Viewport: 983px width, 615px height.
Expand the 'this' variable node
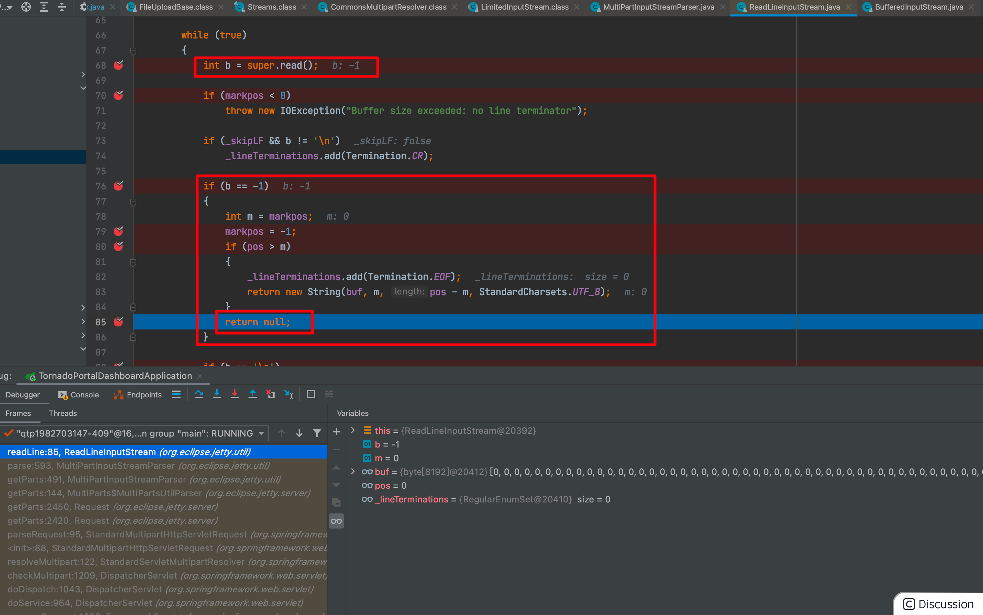[x=353, y=430]
